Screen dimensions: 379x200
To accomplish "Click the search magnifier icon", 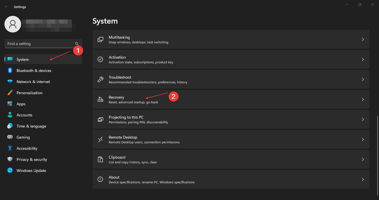I will pos(77,44).
